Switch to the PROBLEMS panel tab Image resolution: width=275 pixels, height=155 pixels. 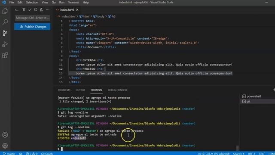click(64, 90)
